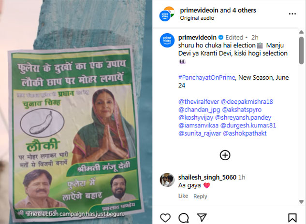
Task: Click the scrollbar up arrow in comments
Action: coord(301,32)
